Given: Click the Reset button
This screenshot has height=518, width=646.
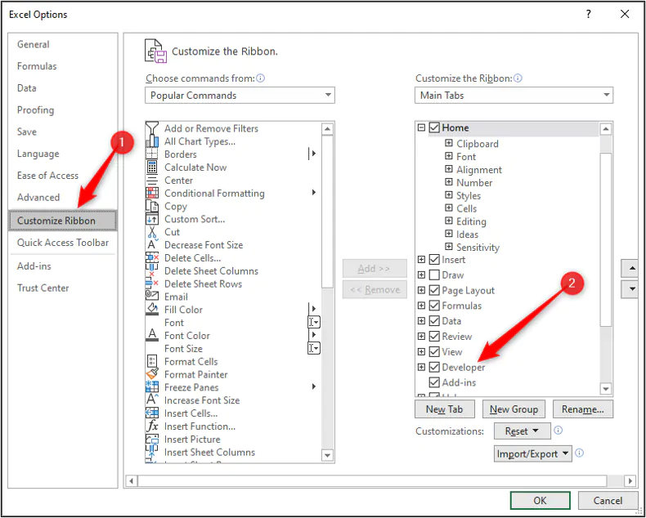Looking at the screenshot, I should [522, 431].
